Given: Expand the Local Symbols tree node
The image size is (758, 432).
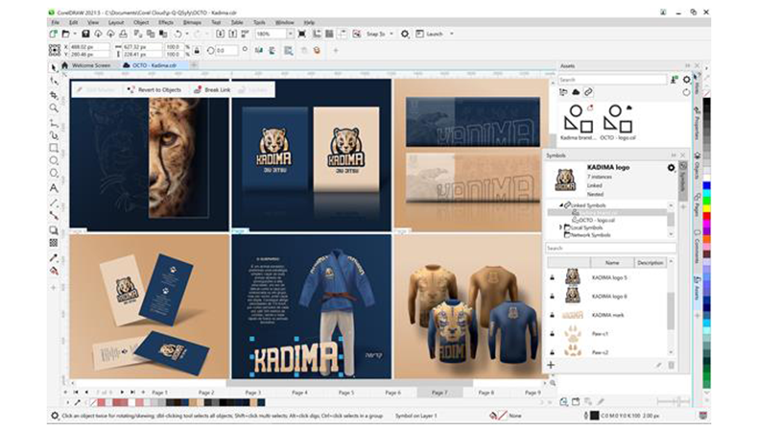Looking at the screenshot, I should pos(561,228).
